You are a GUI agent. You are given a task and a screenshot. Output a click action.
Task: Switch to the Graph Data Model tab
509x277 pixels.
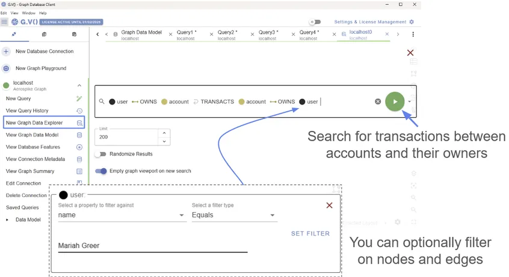tap(141, 35)
